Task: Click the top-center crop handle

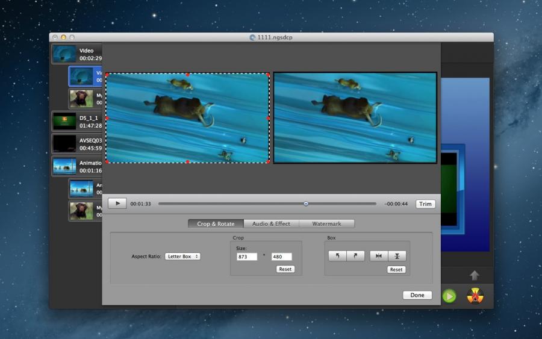Action: 188,75
